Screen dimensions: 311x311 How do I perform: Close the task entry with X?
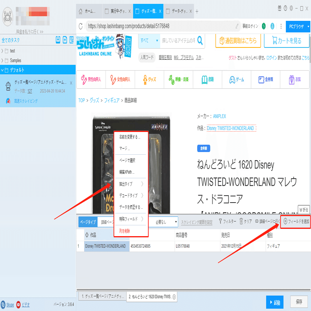pyautogui.click(x=71, y=83)
